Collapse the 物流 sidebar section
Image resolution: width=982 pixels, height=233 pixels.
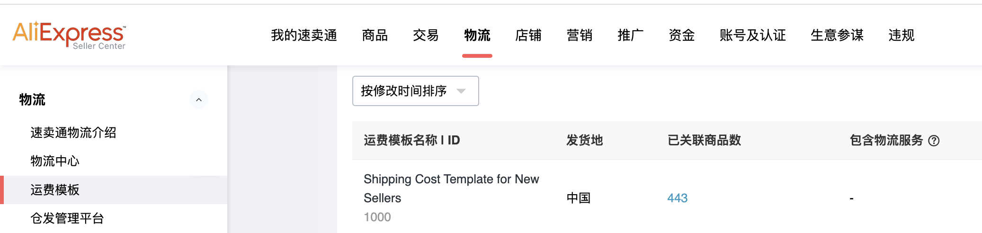coord(199,99)
